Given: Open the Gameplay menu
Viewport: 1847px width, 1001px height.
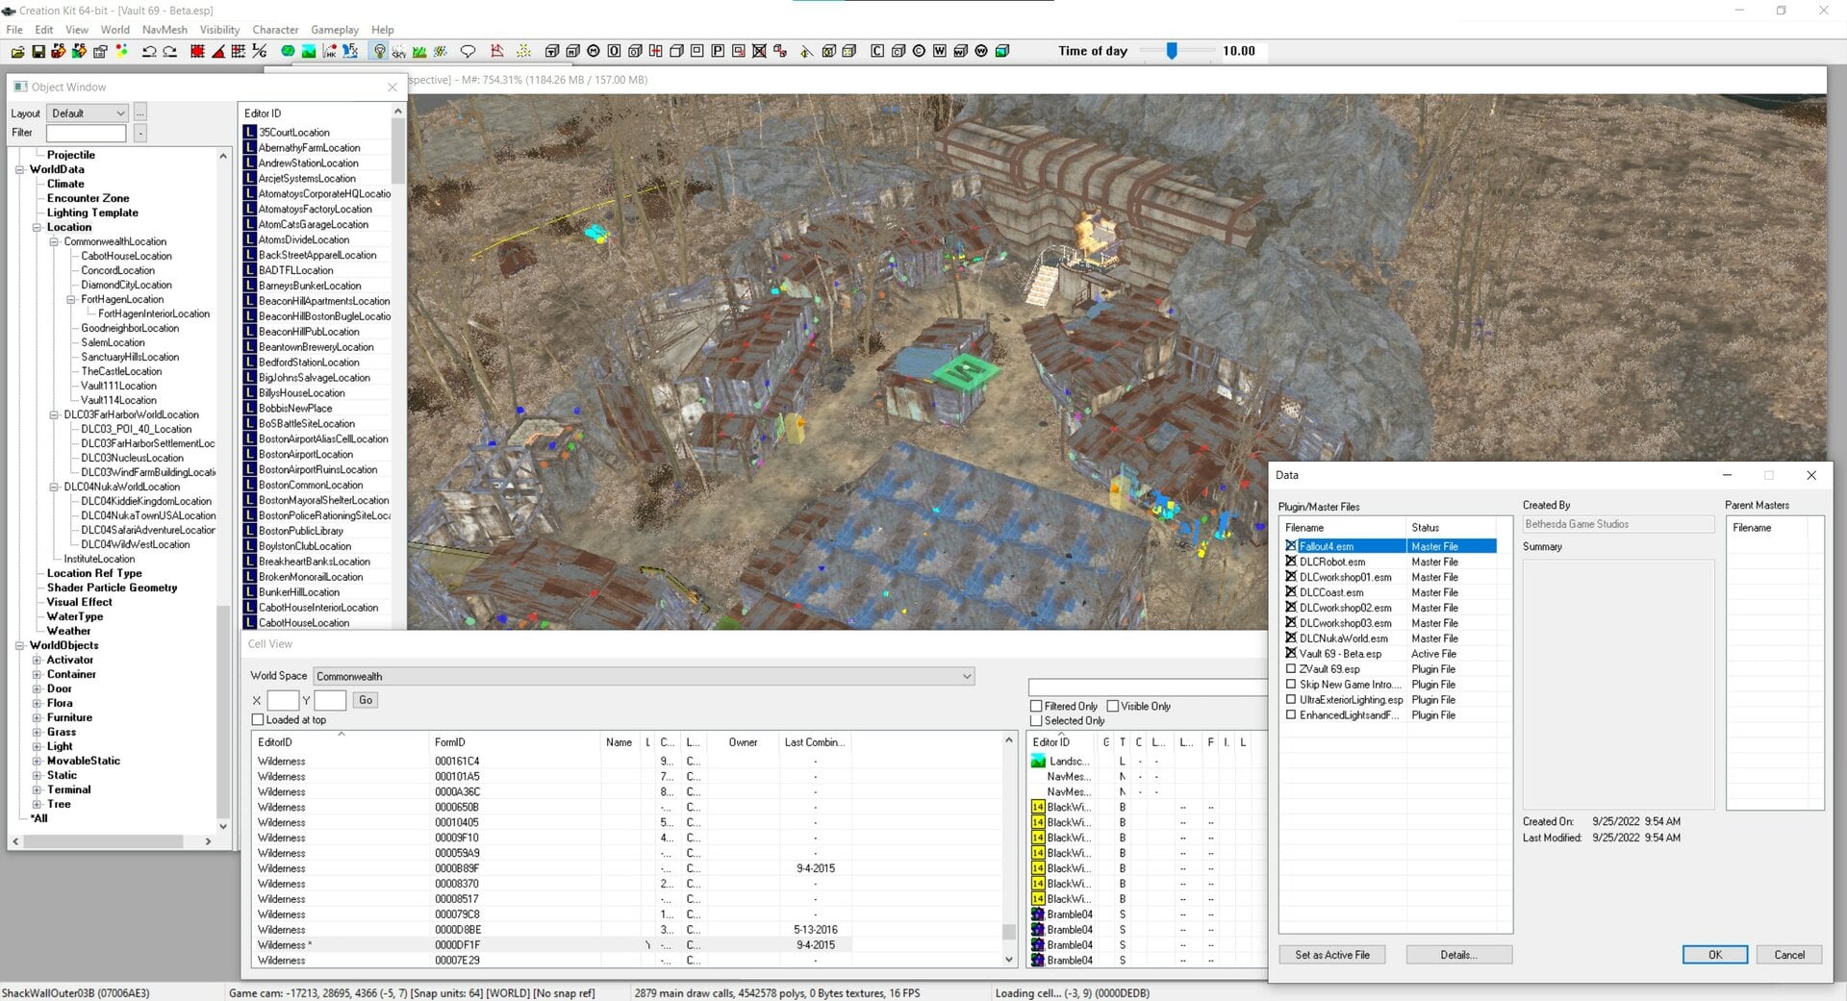Looking at the screenshot, I should pyautogui.click(x=335, y=30).
